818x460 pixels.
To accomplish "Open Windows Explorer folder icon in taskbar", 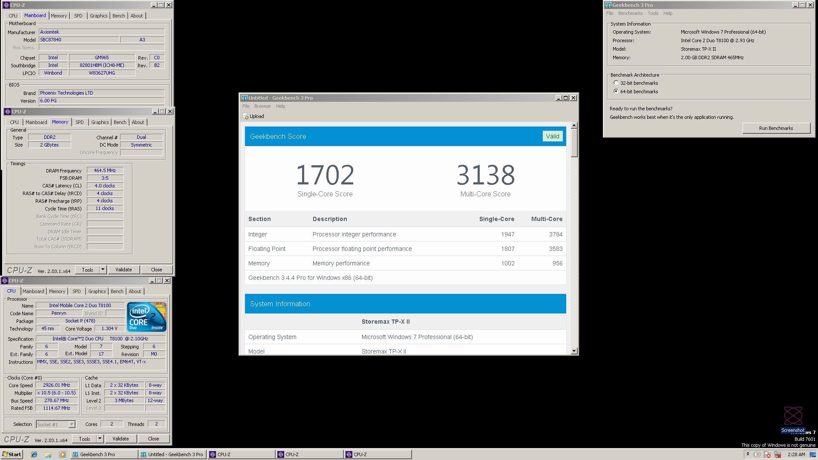I will coord(48,454).
